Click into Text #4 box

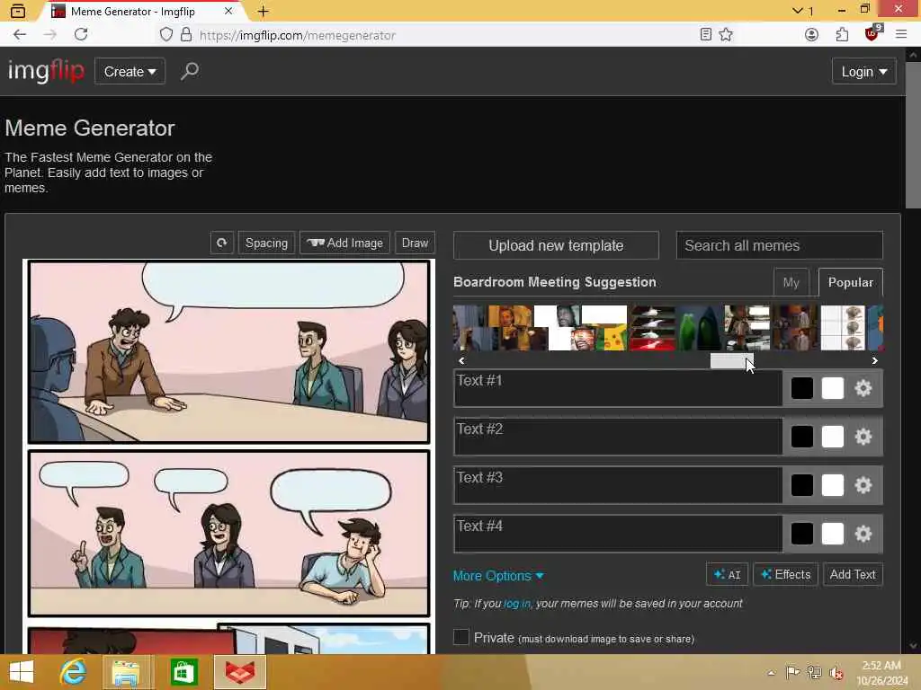pos(617,534)
